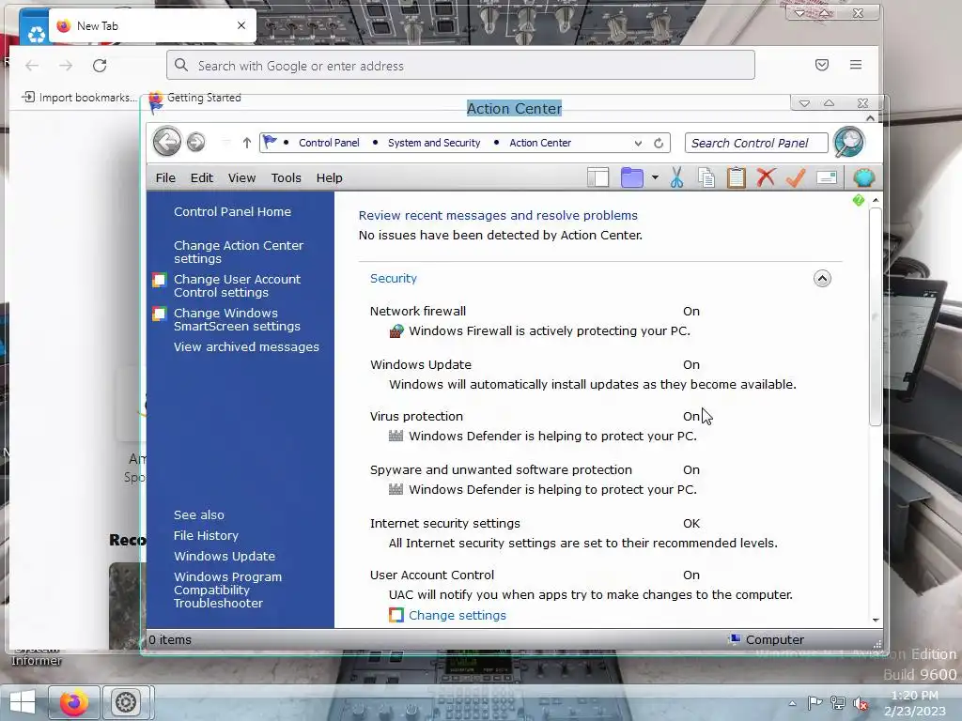The height and width of the screenshot is (721, 962).
Task: Click the red X Delete icon
Action: (765, 177)
